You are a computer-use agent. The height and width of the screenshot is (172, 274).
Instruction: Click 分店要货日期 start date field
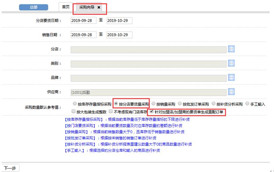pyautogui.click(x=83, y=21)
